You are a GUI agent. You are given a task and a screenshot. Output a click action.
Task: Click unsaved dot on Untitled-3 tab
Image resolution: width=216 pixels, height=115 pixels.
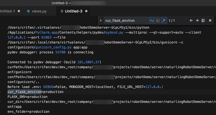87,11
